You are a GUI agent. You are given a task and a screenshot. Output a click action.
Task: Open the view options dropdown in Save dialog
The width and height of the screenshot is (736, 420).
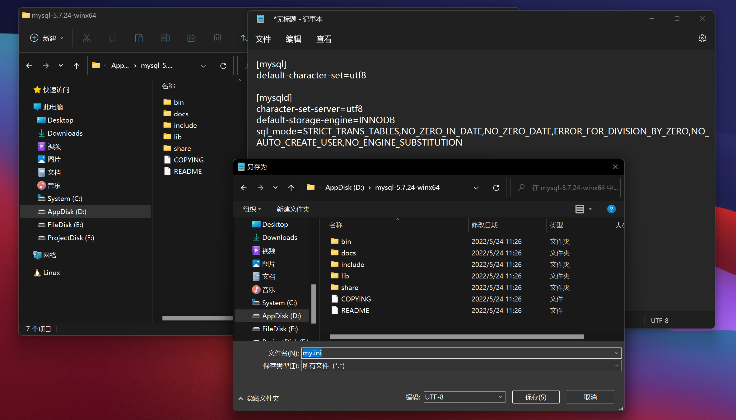pyautogui.click(x=590, y=209)
